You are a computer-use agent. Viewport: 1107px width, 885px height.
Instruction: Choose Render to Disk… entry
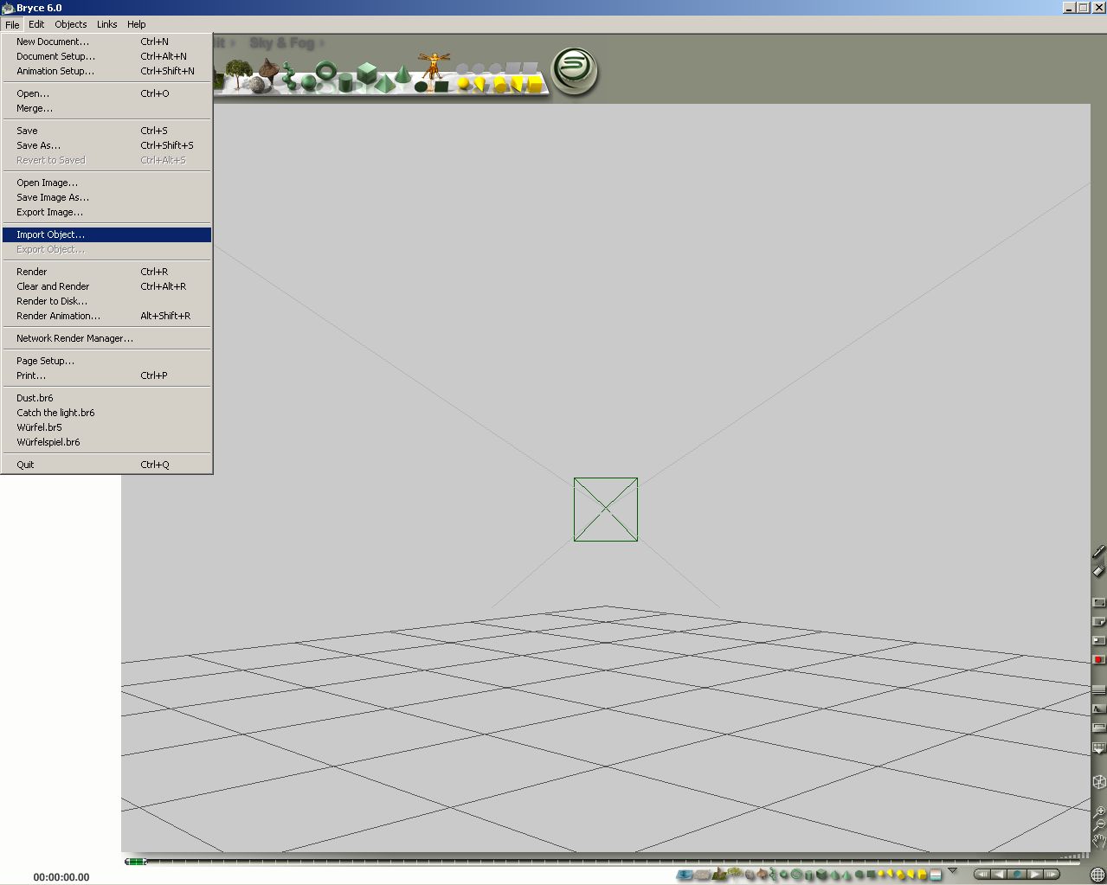click(106, 301)
